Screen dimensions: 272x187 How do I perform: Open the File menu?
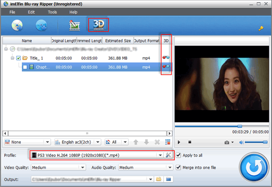tap(12, 12)
